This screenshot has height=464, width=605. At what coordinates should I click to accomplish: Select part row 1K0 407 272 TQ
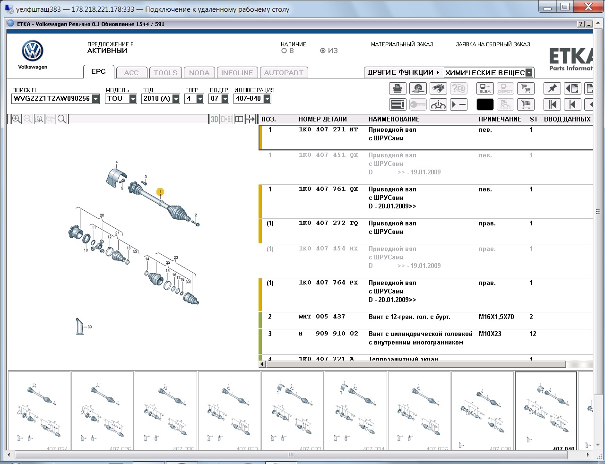coord(426,231)
